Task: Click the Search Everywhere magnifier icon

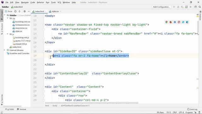Action: click(x=200, y=7)
